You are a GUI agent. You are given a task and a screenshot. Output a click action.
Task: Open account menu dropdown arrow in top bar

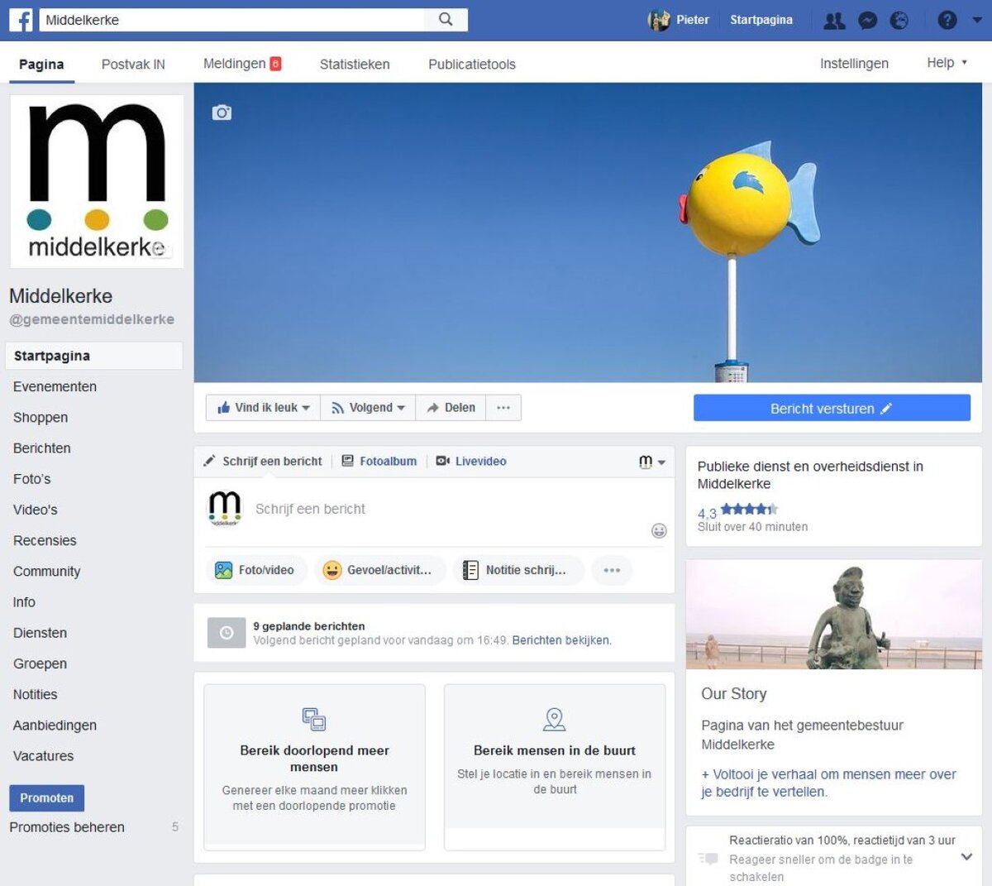(976, 21)
